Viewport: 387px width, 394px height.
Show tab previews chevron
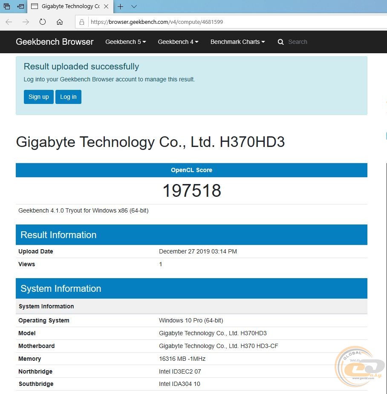[134, 6]
